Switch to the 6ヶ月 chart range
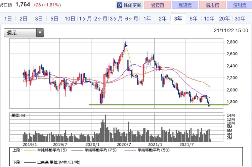The height and width of the screenshot is (167, 252). pyautogui.click(x=132, y=19)
